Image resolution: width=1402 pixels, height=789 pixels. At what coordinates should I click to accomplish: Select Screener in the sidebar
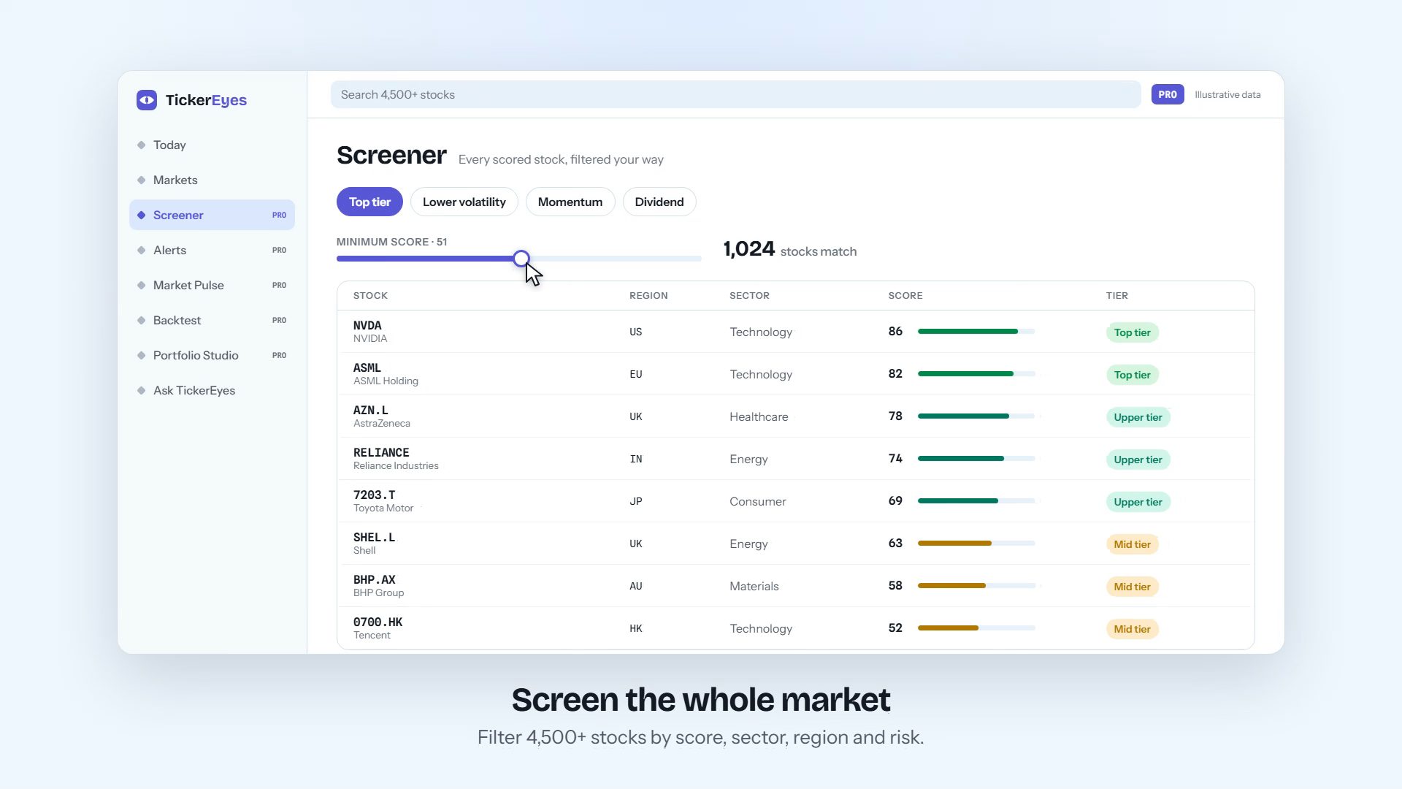pyautogui.click(x=212, y=215)
